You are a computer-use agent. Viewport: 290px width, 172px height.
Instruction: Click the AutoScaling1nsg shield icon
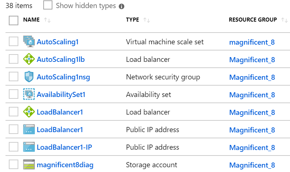[x=29, y=76]
